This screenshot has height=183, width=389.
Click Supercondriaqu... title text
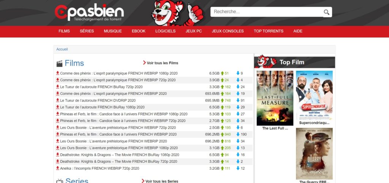[x=314, y=123]
